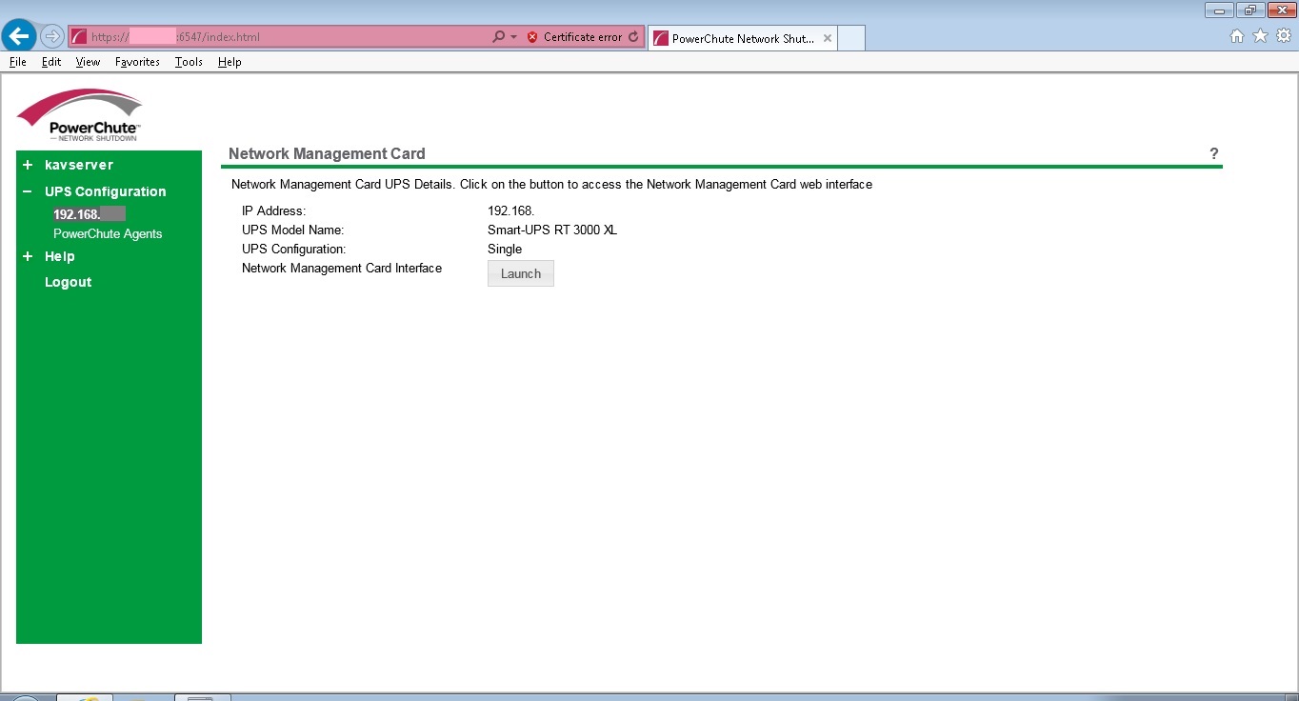Click the magnifier search icon in address bar
Viewport: 1299px width, 701px height.
pos(499,37)
